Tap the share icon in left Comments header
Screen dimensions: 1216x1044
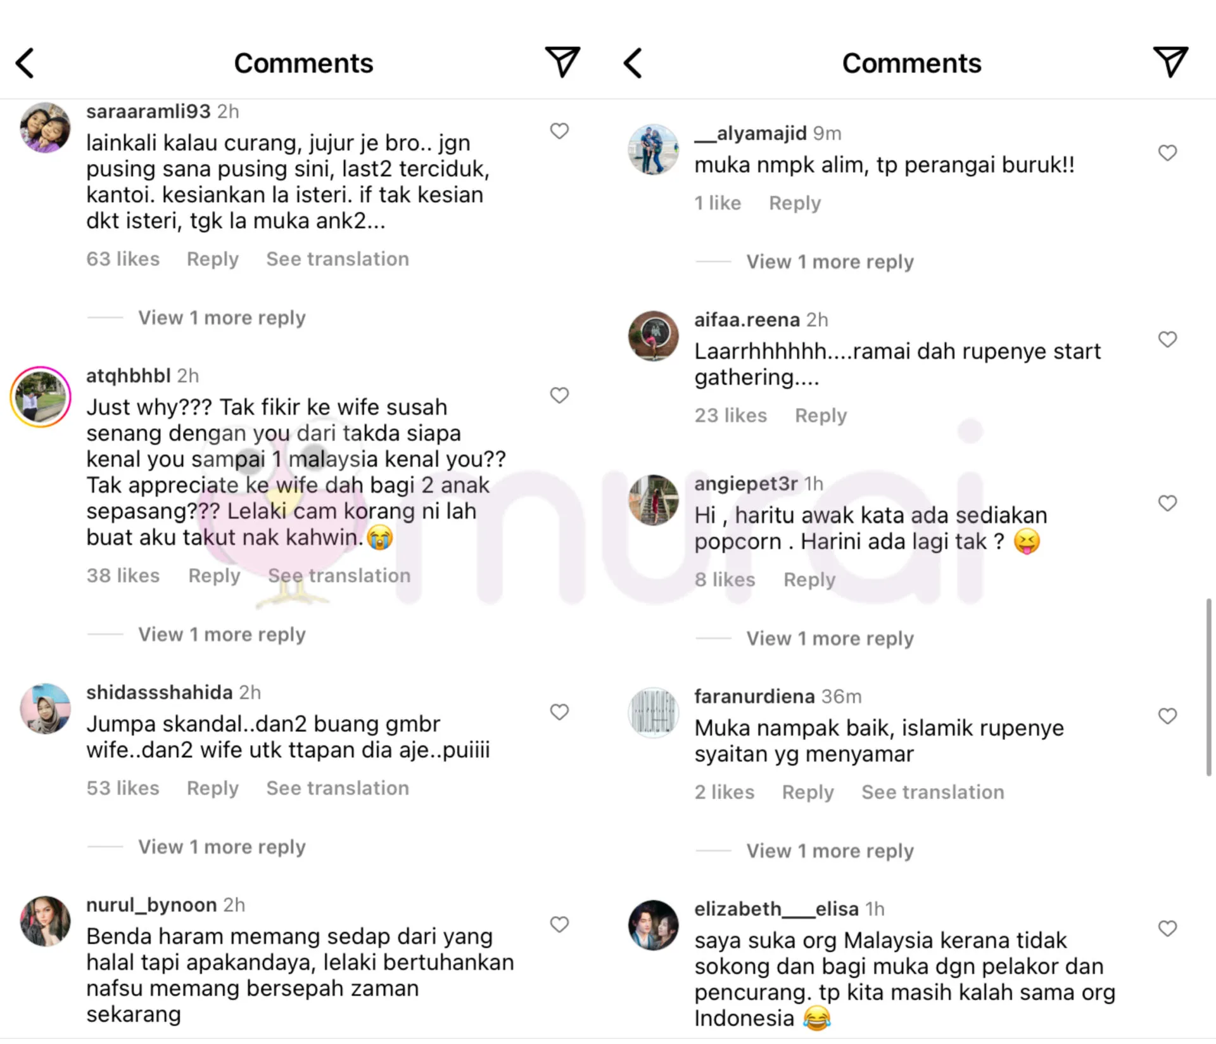pyautogui.click(x=562, y=62)
